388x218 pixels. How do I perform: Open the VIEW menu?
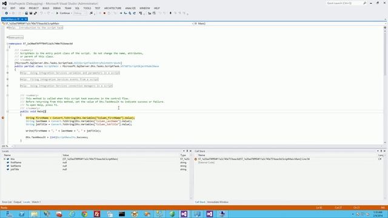[x=22, y=8]
